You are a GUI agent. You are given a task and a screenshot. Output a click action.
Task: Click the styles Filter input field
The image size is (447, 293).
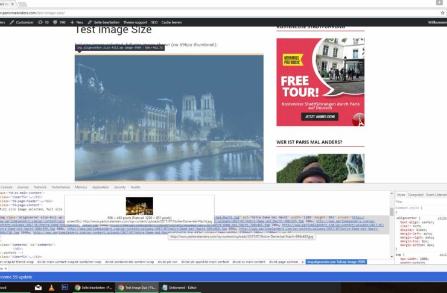tap(421, 201)
